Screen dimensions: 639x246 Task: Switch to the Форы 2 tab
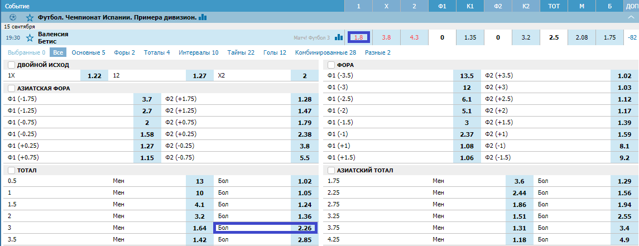click(x=124, y=52)
